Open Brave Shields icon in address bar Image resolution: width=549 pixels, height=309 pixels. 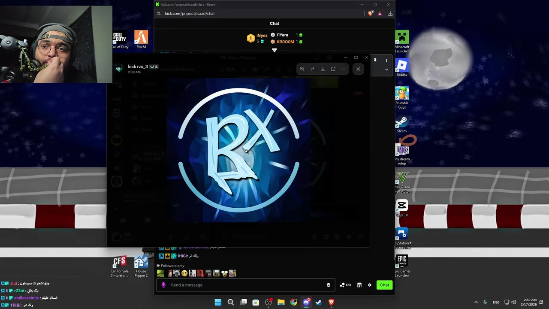tap(370, 13)
